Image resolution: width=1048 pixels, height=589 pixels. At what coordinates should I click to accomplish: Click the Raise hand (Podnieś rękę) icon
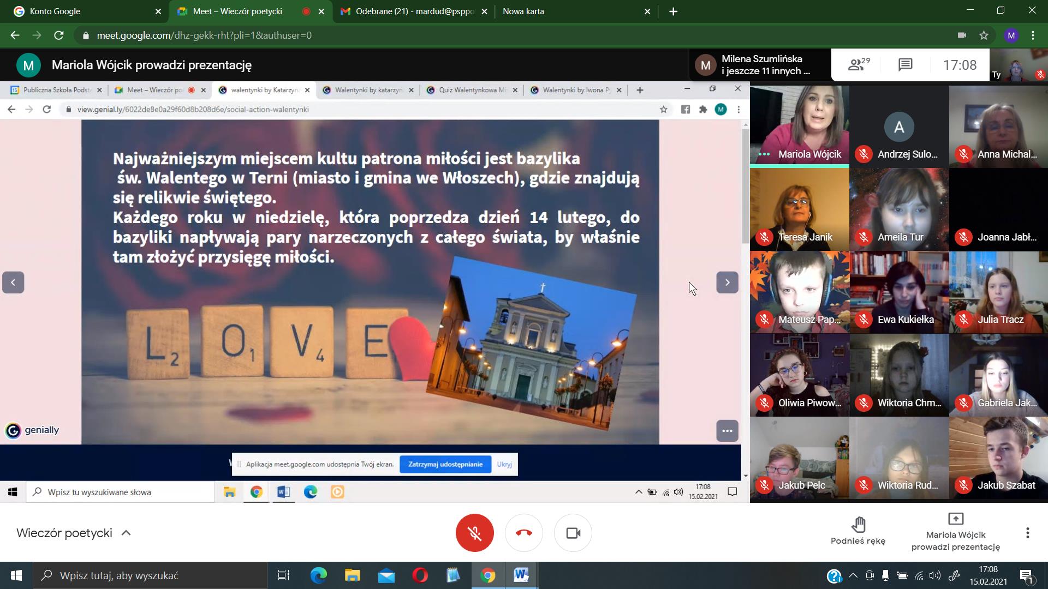[x=858, y=525]
